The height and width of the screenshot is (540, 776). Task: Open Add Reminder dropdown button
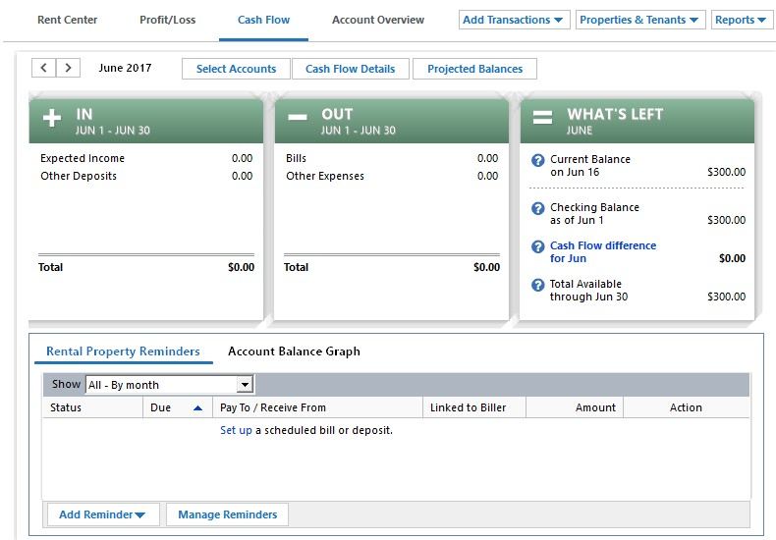click(x=102, y=514)
